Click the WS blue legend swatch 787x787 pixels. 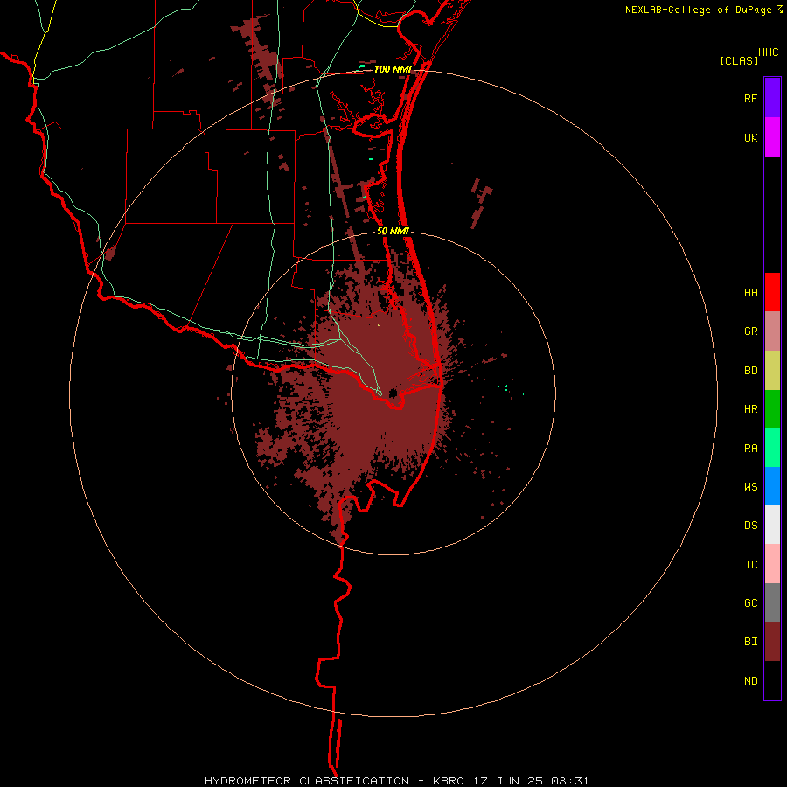[x=772, y=486]
